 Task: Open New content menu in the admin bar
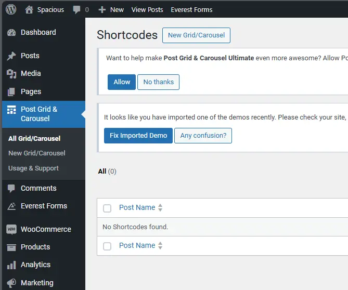[111, 9]
